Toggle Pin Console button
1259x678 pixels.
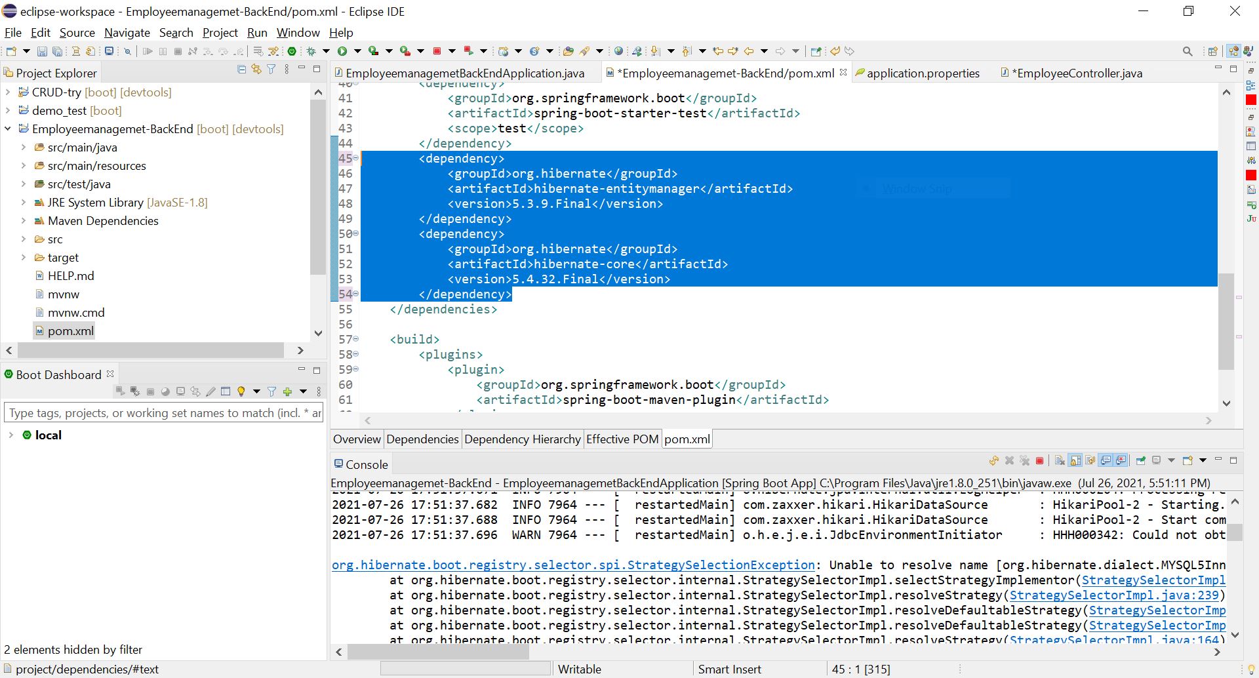click(x=1141, y=461)
